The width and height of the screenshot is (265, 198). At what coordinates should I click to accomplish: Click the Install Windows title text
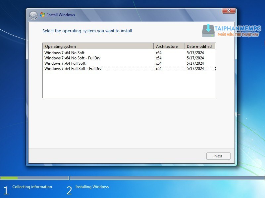click(x=61, y=15)
